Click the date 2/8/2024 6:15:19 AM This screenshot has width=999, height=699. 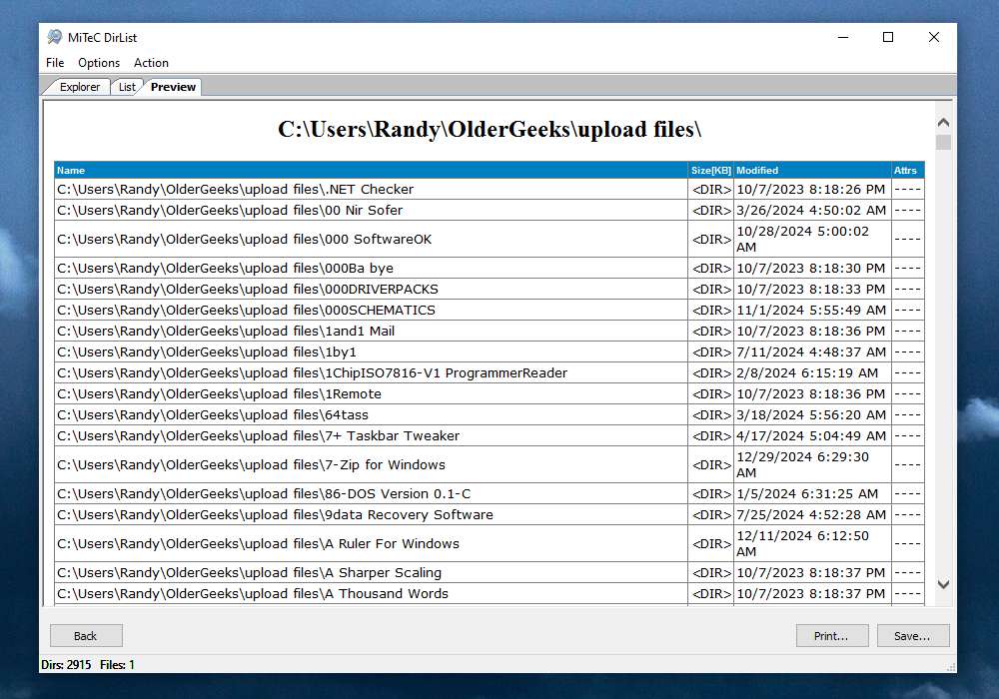(807, 373)
